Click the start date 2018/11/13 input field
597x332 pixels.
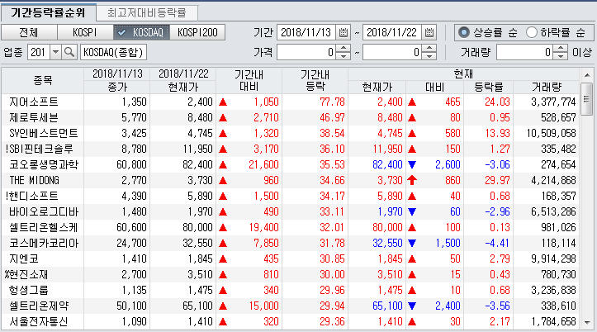point(305,33)
